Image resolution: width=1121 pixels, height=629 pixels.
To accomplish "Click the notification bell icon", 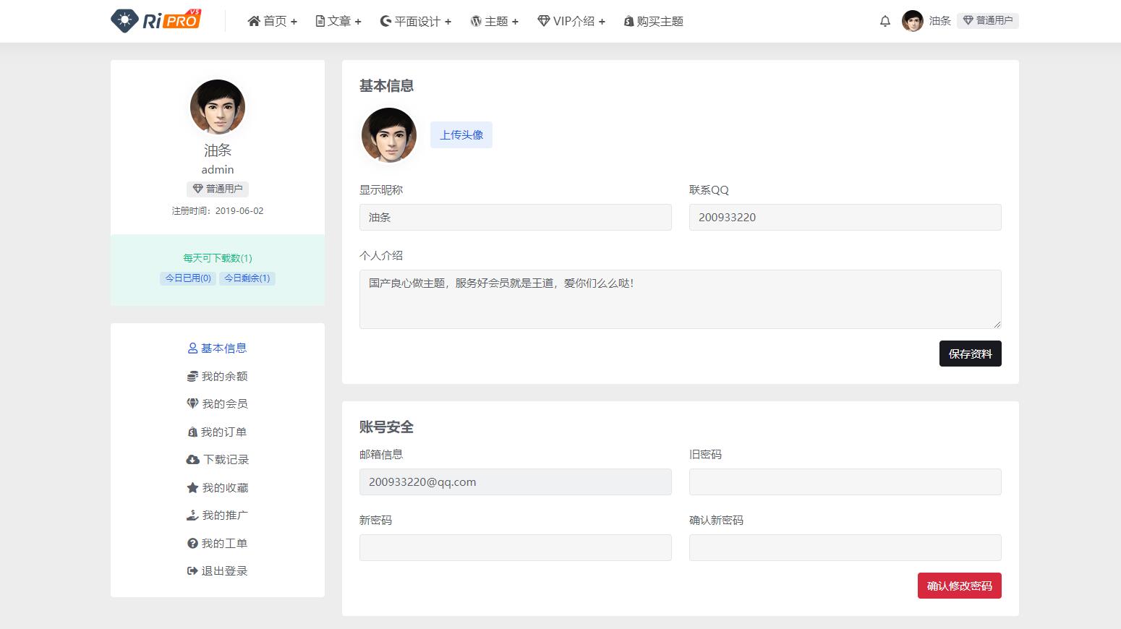I will [x=885, y=21].
